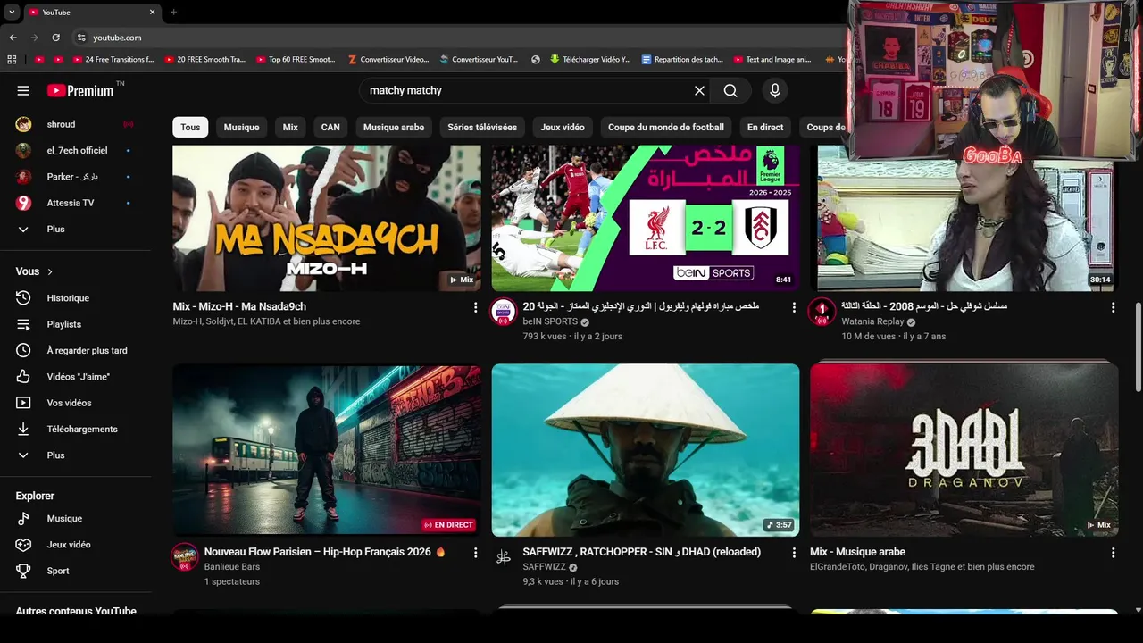Click the page vertical scrollbar thumb
Screen dimensions: 1143x643
[1138, 347]
